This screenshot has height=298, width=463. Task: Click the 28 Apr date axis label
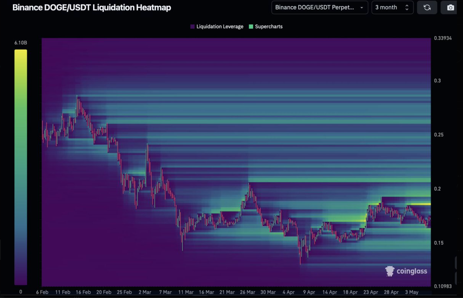point(392,292)
